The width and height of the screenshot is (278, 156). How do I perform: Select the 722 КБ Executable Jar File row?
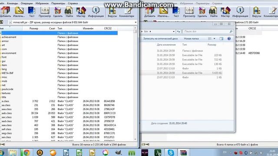point(182,60)
